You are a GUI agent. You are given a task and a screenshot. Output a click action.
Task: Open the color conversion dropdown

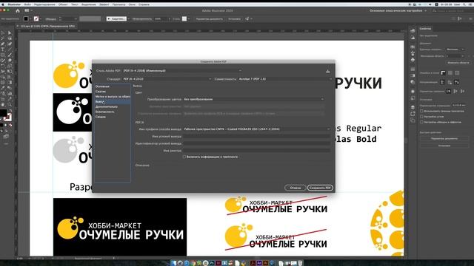coord(253,99)
